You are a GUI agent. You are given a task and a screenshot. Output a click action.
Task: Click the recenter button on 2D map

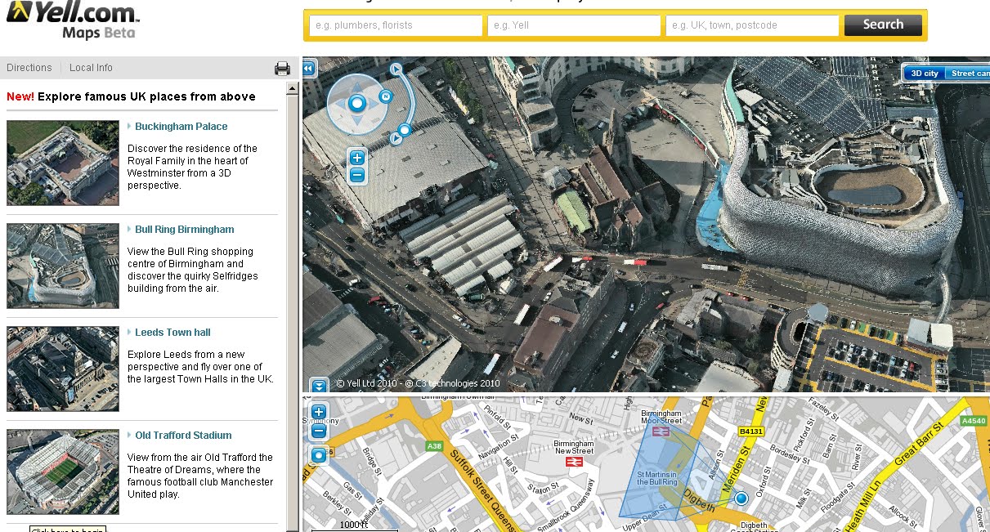click(x=319, y=455)
